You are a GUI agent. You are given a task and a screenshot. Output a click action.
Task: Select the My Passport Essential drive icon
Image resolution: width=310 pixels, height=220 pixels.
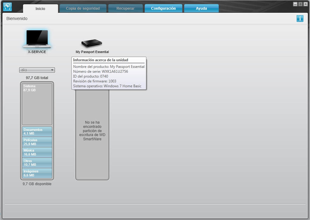coord(92,43)
